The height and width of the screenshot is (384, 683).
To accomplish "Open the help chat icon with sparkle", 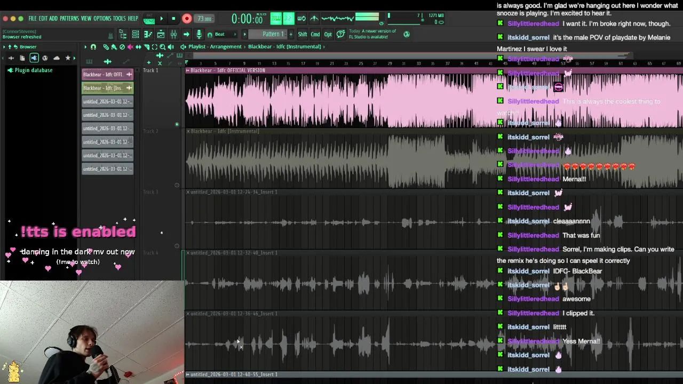I will pyautogui.click(x=340, y=34).
